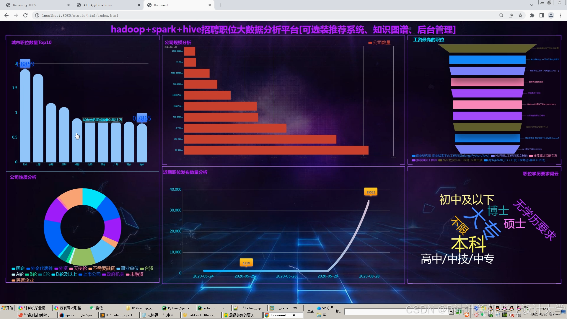Open the extensions puzzle icon

[x=532, y=15]
